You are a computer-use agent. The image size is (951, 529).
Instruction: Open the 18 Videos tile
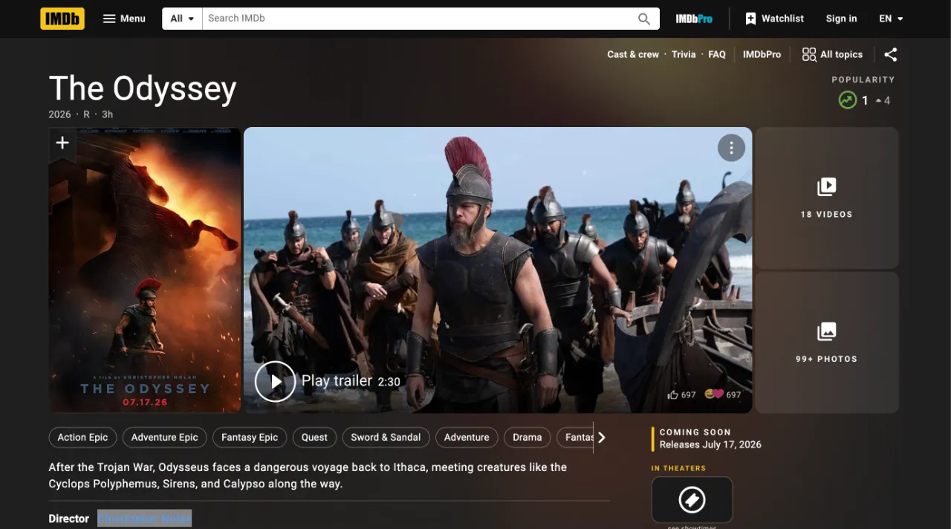(826, 198)
